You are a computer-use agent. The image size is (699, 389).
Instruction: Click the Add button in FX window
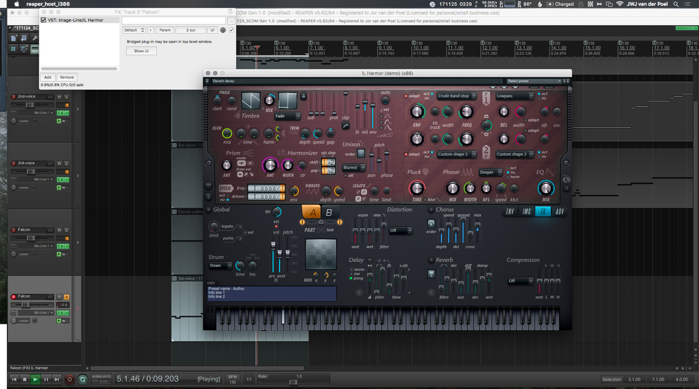(48, 77)
